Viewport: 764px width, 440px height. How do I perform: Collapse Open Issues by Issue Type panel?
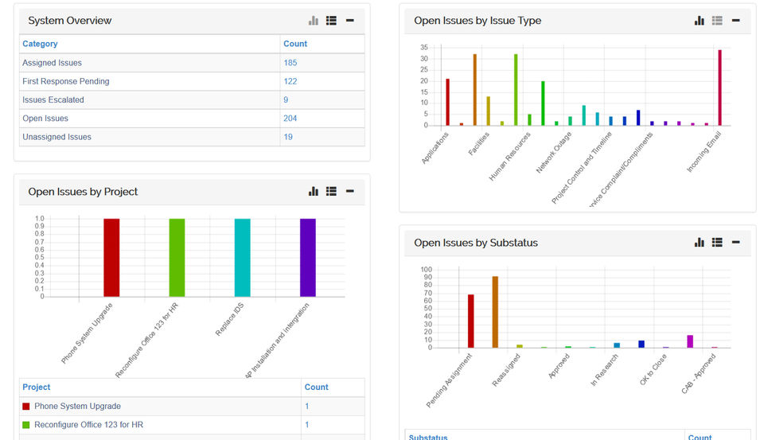pyautogui.click(x=735, y=21)
